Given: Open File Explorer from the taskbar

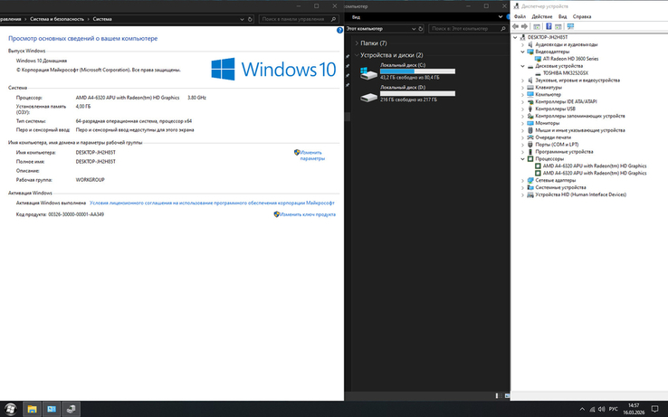Looking at the screenshot, I should (32, 410).
